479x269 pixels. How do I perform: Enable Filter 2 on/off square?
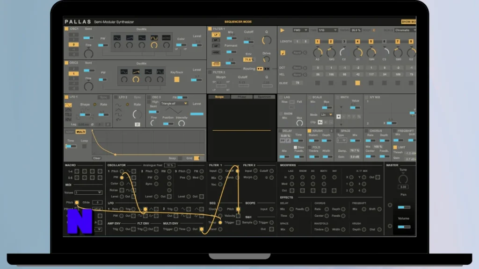210,72
